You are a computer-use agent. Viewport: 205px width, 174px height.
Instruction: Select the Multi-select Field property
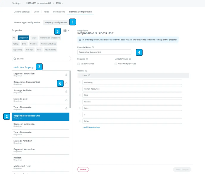[41, 167]
